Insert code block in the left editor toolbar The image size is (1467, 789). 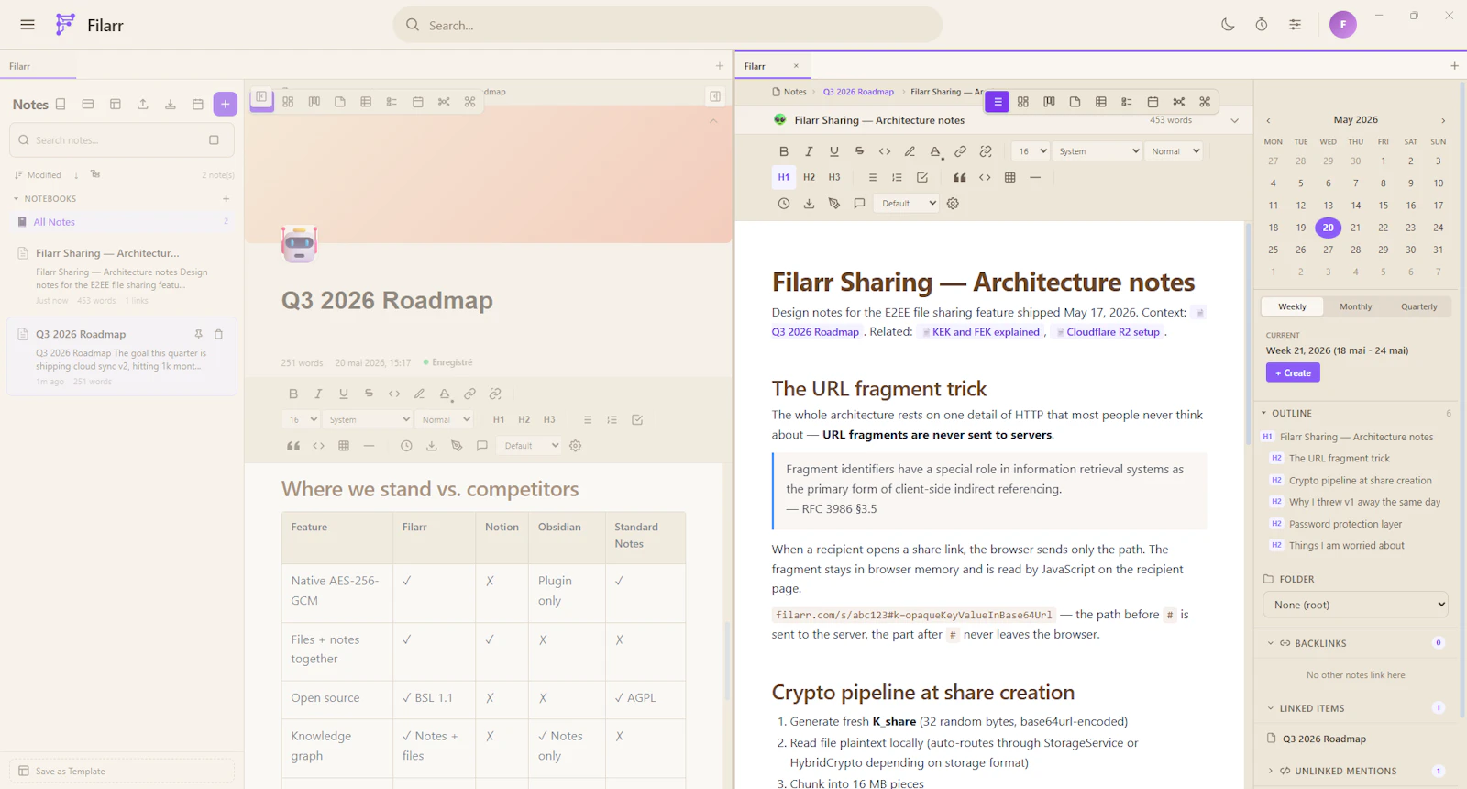[318, 446]
